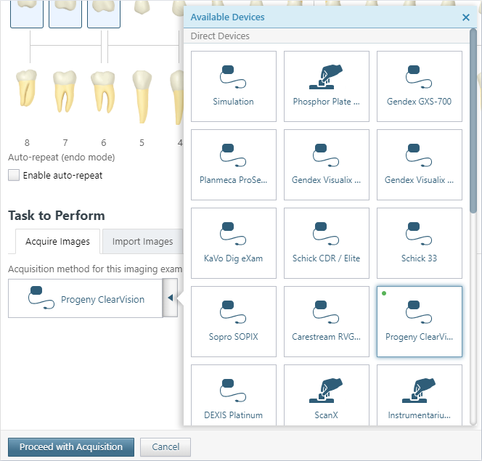Select the Schick 33 sensor
The image size is (482, 461).
coord(420,243)
